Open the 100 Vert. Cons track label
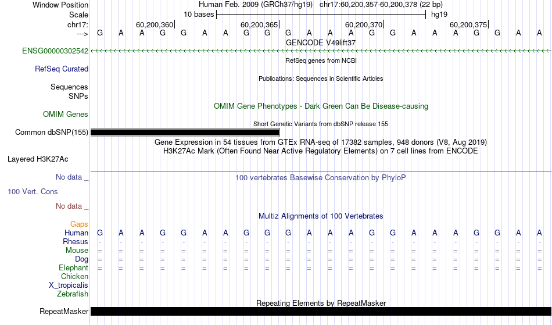The image size is (552, 325). pyautogui.click(x=33, y=191)
